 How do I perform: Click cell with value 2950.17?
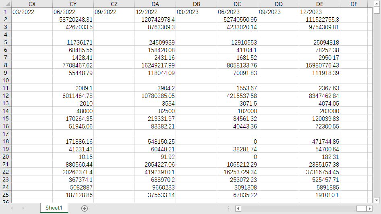(x=319, y=57)
